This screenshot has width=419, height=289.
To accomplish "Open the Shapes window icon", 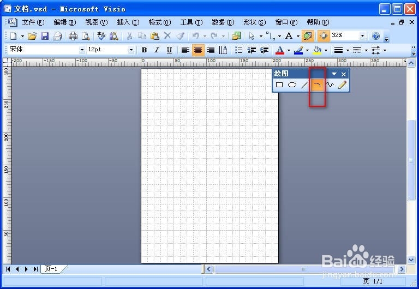I will click(x=236, y=36).
